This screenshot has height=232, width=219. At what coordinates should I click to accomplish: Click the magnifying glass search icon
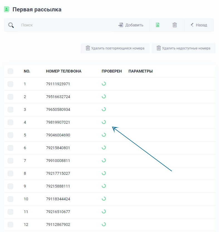[11, 25]
